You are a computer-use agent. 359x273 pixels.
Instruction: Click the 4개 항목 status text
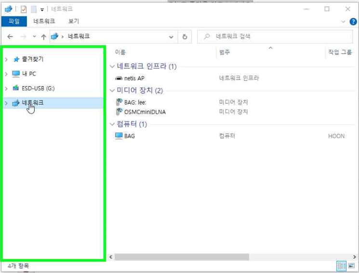18,266
